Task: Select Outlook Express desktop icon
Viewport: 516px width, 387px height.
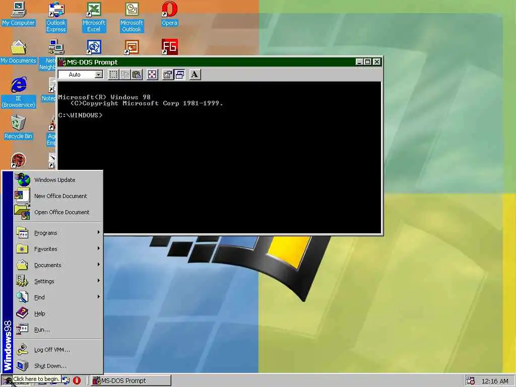Action: [x=56, y=17]
